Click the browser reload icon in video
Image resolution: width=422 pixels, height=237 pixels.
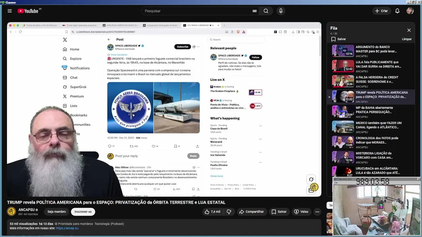(x=20, y=32)
